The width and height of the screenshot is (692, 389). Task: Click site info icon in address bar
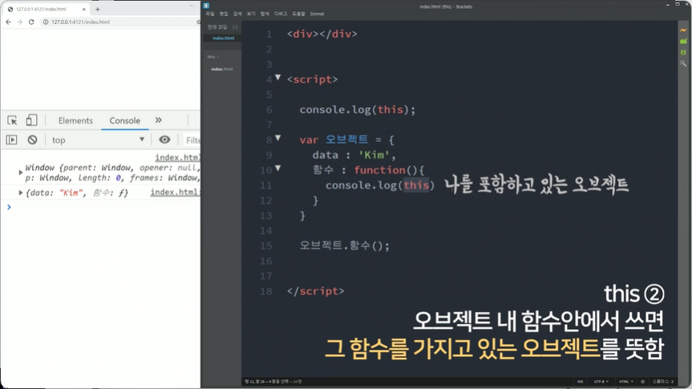tap(46, 22)
